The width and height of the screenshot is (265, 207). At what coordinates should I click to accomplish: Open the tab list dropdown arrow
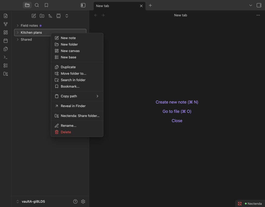pos(251,5)
